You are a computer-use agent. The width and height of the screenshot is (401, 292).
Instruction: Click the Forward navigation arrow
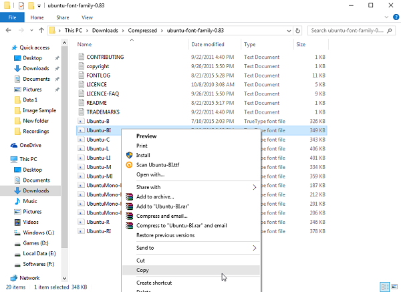pyautogui.click(x=21, y=31)
